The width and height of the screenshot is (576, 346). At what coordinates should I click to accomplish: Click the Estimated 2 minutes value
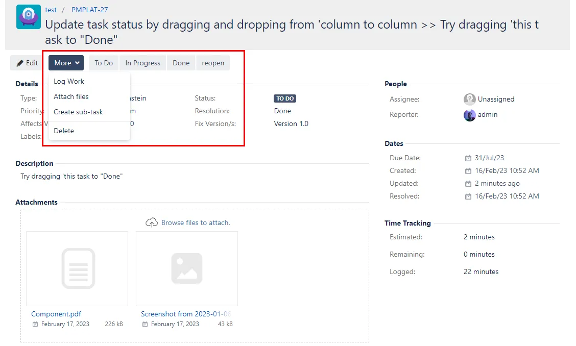point(479,237)
